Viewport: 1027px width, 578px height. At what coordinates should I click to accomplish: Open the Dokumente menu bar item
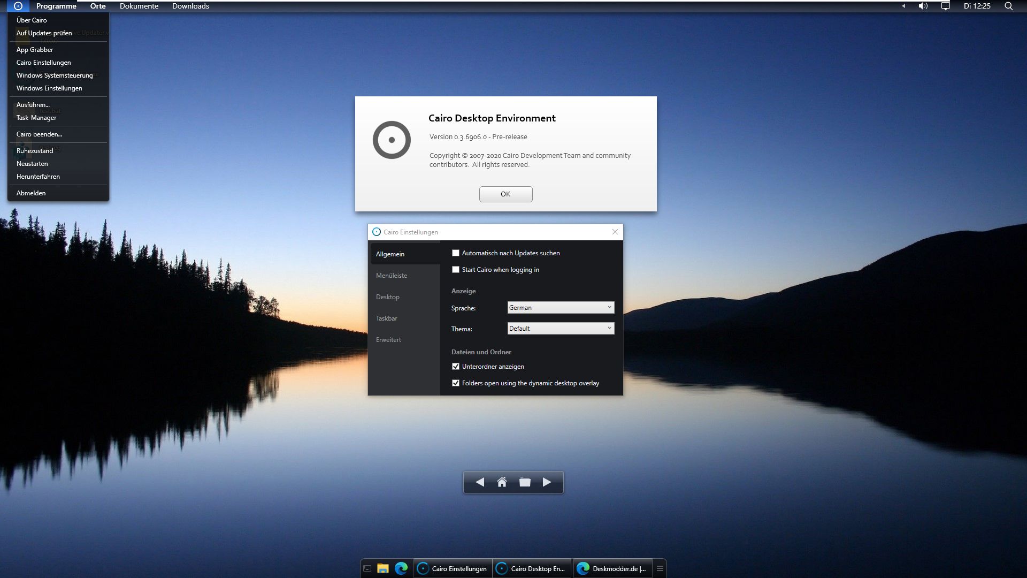(139, 6)
